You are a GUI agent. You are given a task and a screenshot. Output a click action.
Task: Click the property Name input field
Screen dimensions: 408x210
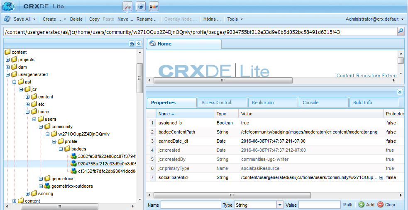[191, 205]
